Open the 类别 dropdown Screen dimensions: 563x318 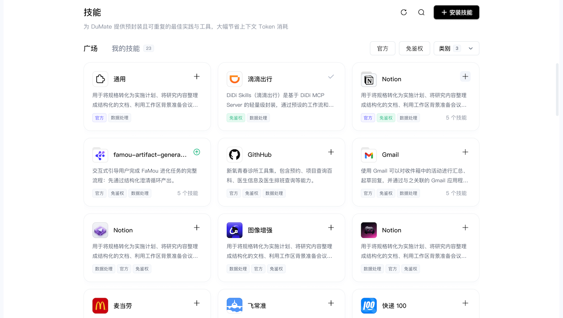(x=457, y=48)
